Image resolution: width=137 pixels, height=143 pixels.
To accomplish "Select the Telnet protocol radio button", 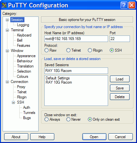I will tap(68, 50).
